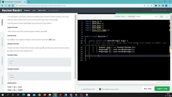Viewport: 172px width, 97px height.
Task: Open a new browser tab
Action: pos(29,2)
